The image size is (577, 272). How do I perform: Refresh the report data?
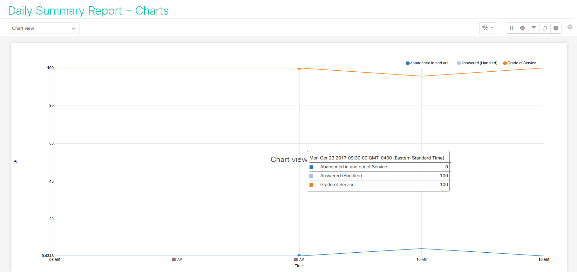(545, 28)
